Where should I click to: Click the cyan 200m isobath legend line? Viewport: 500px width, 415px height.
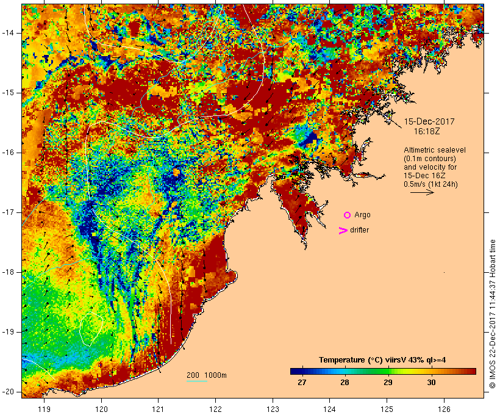click(197, 381)
